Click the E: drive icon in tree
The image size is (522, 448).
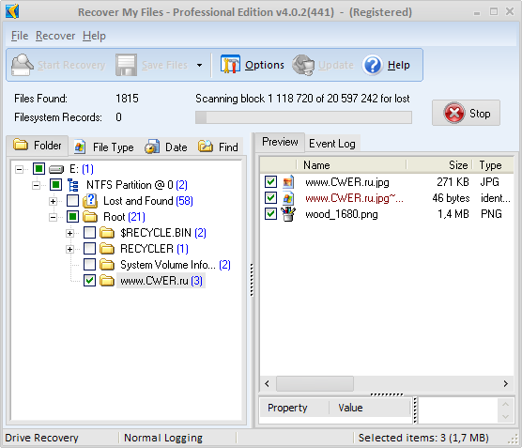pyautogui.click(x=56, y=169)
